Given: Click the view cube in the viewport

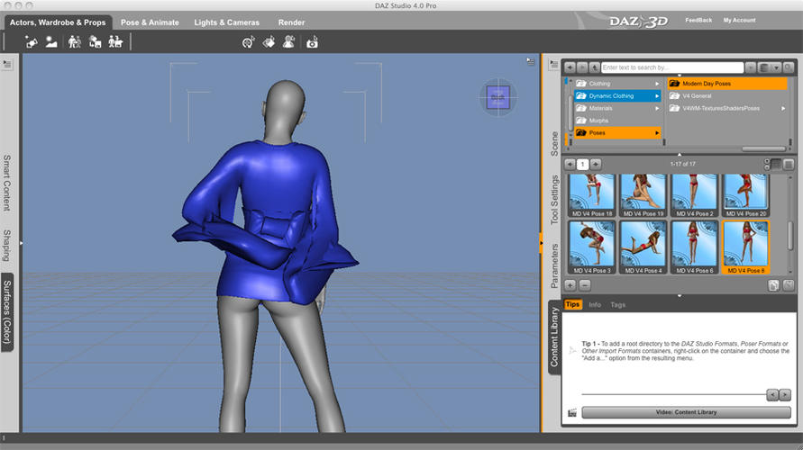Looking at the screenshot, I should (x=497, y=96).
